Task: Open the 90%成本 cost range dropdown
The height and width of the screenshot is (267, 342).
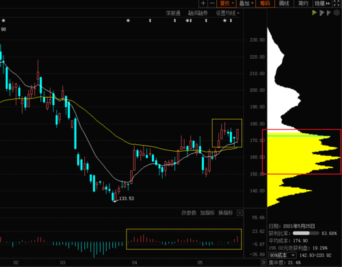Action: click(x=282, y=255)
